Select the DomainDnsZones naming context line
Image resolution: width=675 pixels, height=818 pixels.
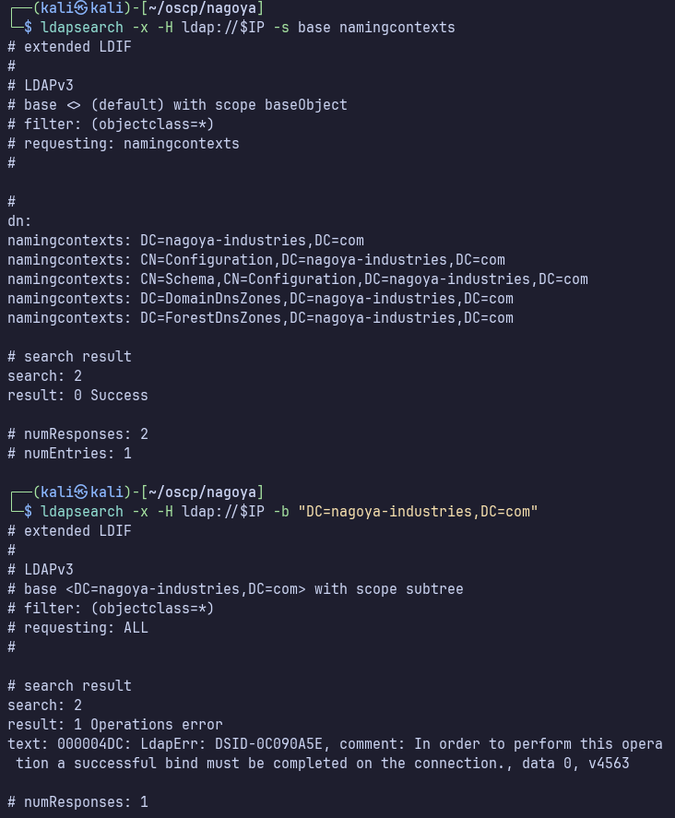260,299
